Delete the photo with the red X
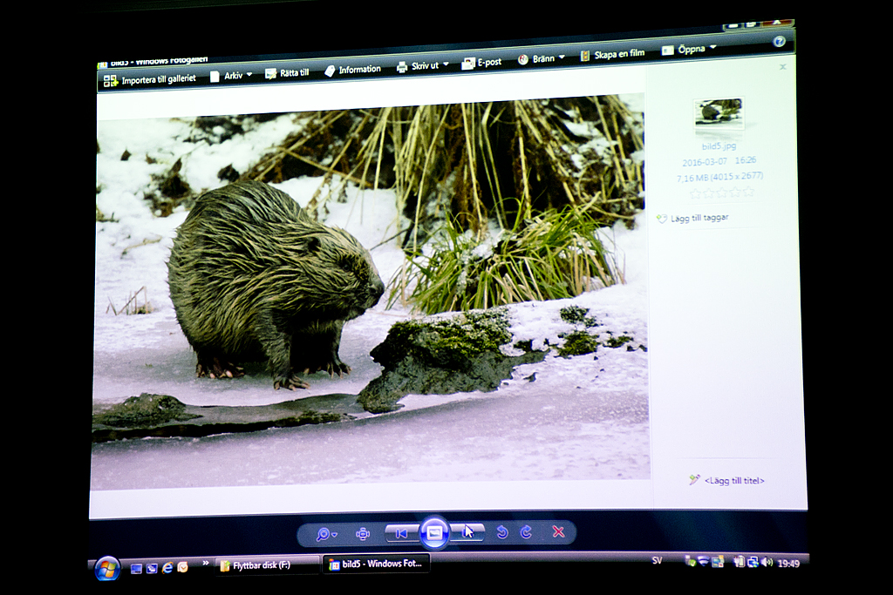This screenshot has width=893, height=595. point(558,531)
